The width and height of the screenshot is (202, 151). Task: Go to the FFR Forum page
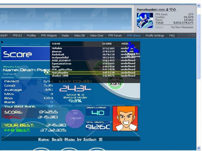(x=115, y=35)
